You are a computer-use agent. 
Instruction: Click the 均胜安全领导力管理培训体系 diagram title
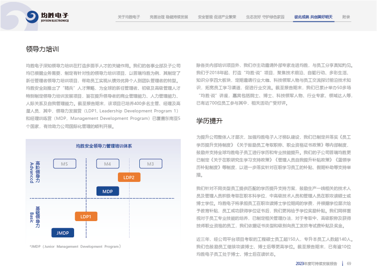point(104,146)
